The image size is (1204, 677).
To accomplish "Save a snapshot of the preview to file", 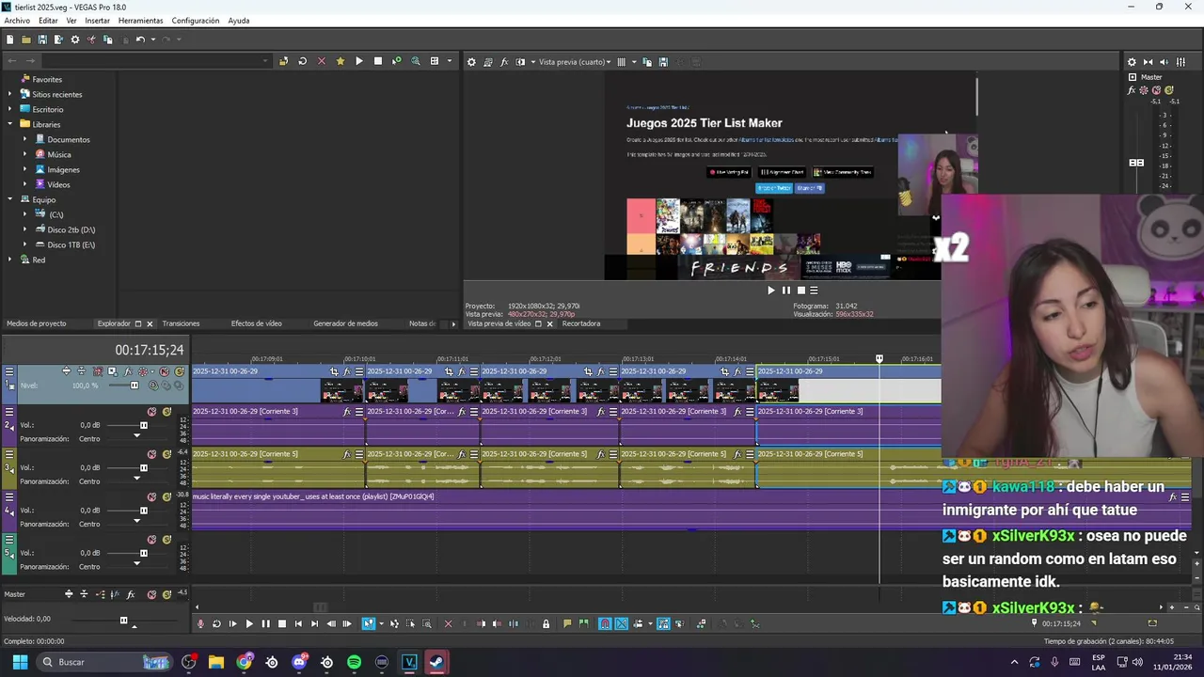I will pos(663,62).
